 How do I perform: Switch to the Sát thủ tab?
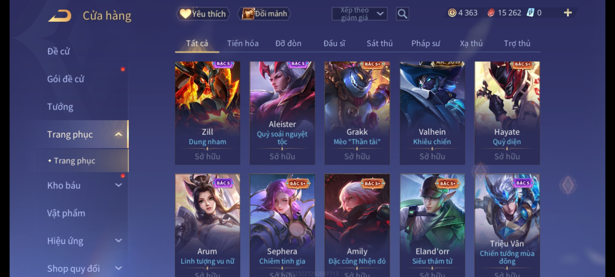(380, 43)
